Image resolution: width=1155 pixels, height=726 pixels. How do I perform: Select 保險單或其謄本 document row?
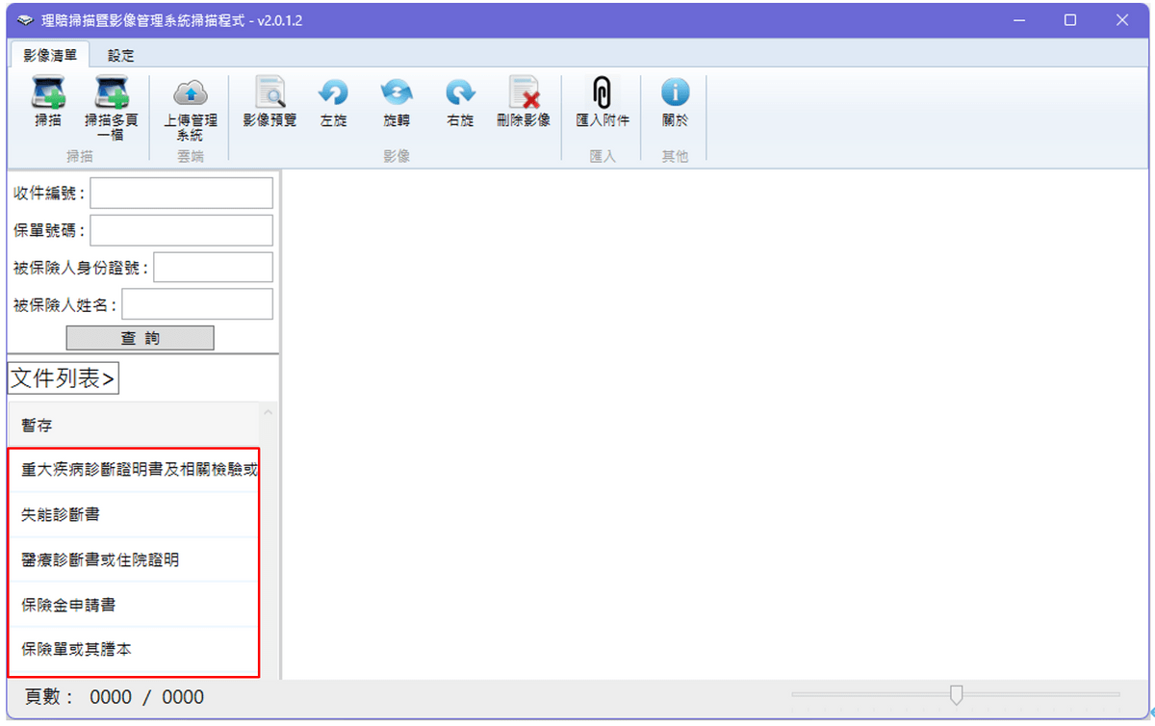click(134, 649)
